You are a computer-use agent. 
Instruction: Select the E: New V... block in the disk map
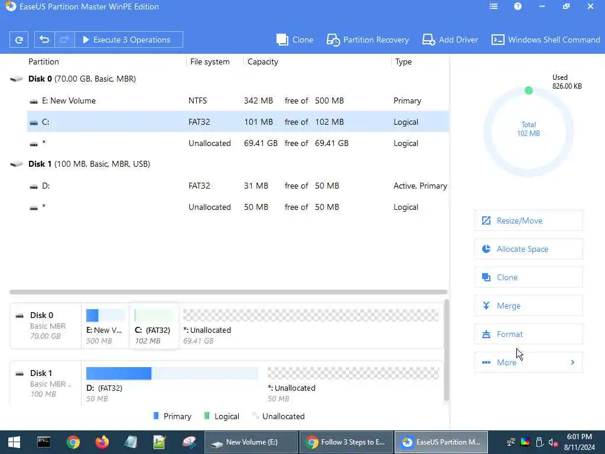pos(105,326)
